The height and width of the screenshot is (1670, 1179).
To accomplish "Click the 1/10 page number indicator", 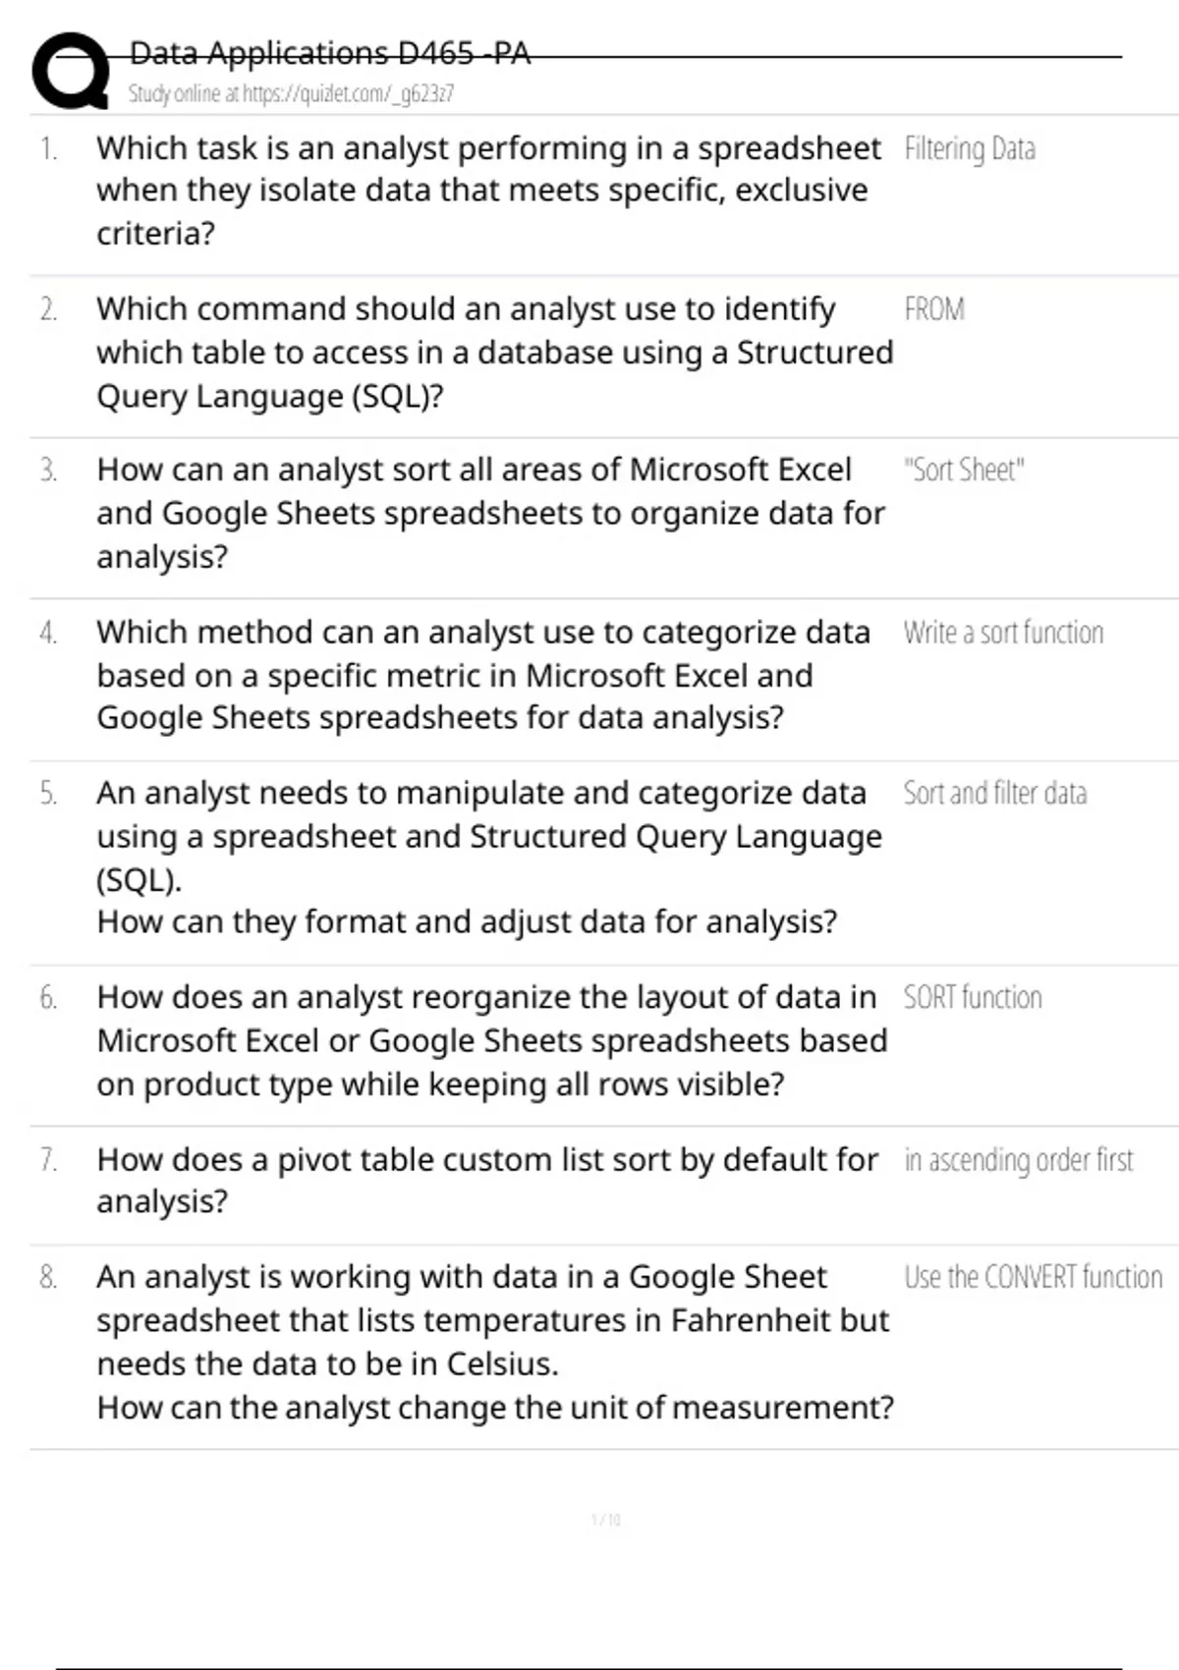I will coord(606,1520).
